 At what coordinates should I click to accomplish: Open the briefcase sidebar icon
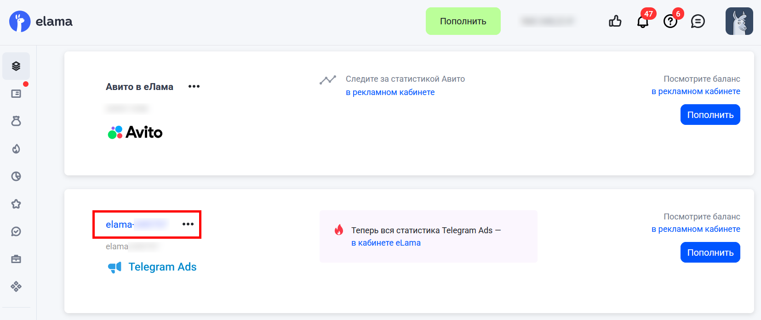coord(16,259)
